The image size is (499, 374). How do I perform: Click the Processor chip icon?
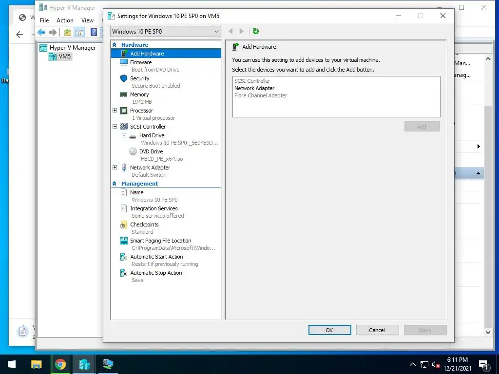click(124, 111)
